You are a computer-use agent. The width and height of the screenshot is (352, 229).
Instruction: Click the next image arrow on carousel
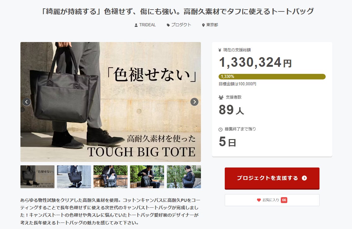pos(194,102)
